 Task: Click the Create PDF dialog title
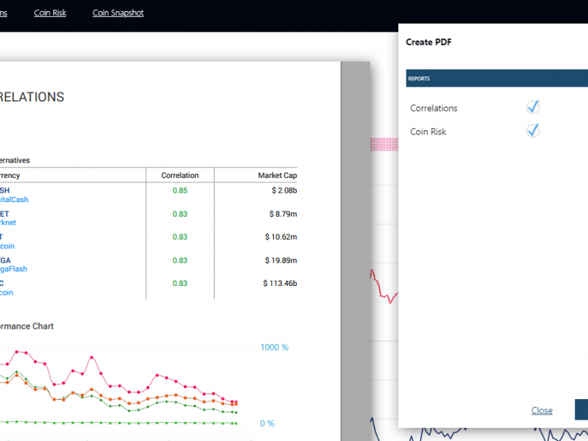(x=429, y=43)
